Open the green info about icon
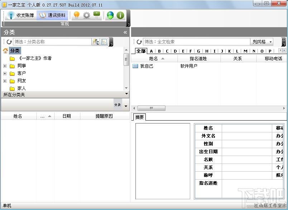288x210 pixels. pyautogui.click(x=120, y=15)
